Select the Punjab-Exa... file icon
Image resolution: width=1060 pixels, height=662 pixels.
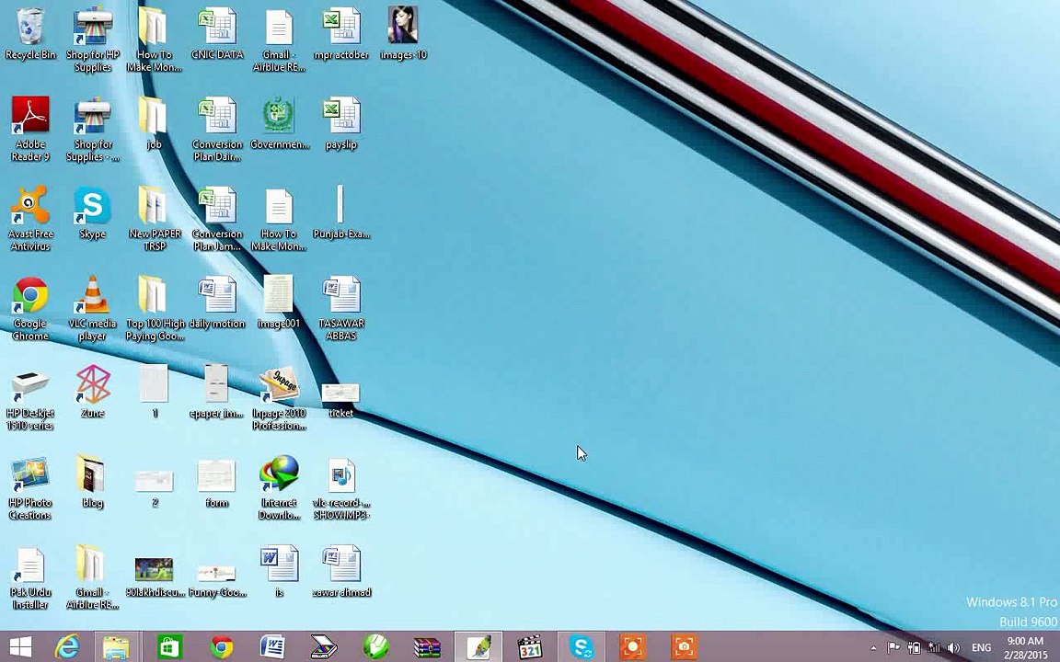pyautogui.click(x=341, y=212)
